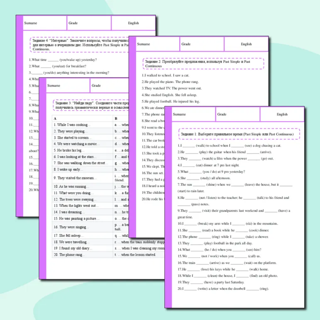
Task: Click the English cell on the Задание 4 worksheet
Action: [134, 23]
